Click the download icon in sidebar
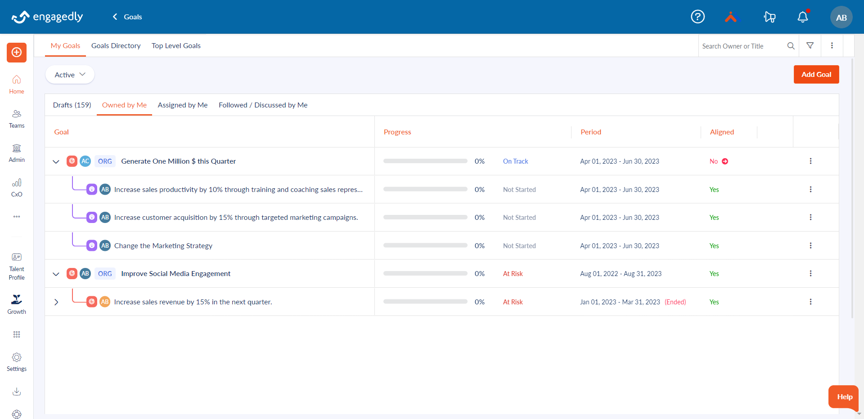This screenshot has width=864, height=419. tap(17, 392)
